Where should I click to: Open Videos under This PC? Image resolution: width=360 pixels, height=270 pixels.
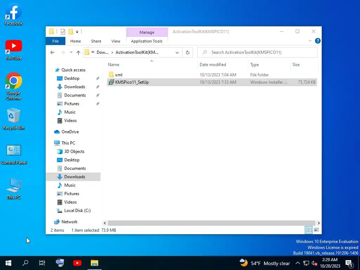pos(70,202)
